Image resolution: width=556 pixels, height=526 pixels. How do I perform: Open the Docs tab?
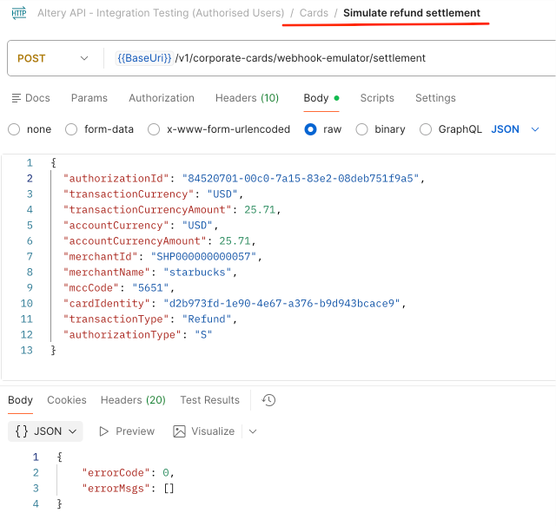point(31,98)
